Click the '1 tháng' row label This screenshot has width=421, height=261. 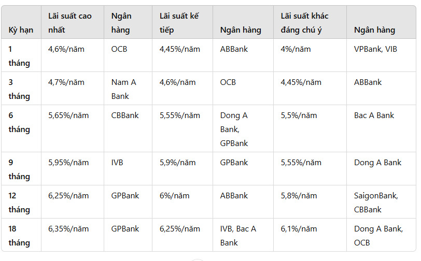point(19,56)
